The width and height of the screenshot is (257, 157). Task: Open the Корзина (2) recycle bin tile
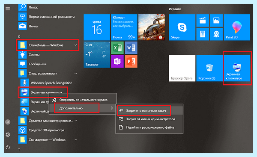(209, 68)
